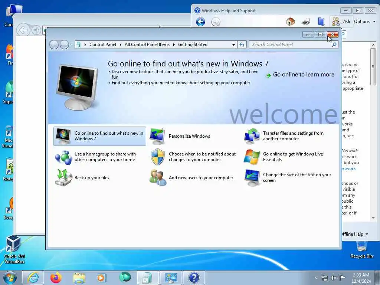Minimize the Getting Started window
380x285 pixels.
tap(308, 35)
